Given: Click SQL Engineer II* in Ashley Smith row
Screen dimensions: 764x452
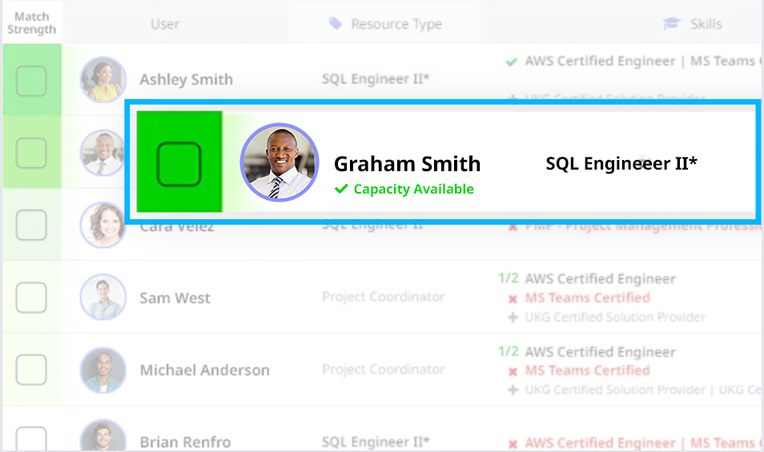Looking at the screenshot, I should point(375,79).
